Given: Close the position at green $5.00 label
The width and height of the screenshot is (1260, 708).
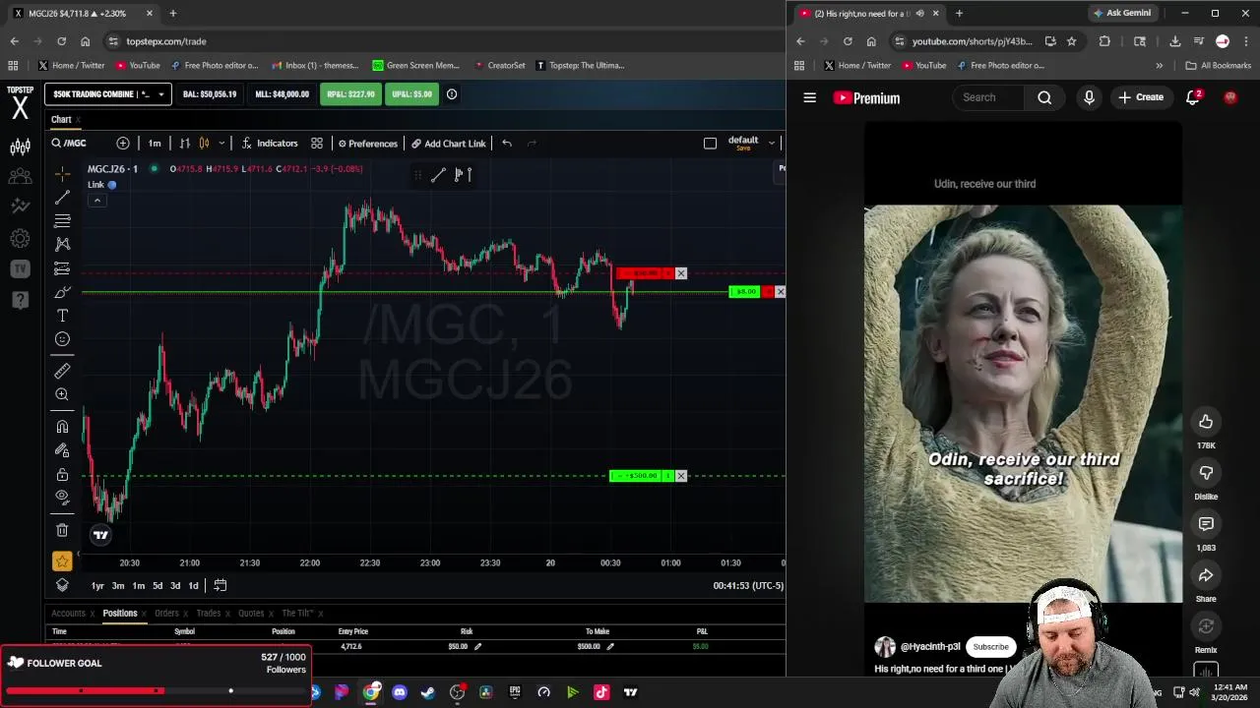Looking at the screenshot, I should pos(780,292).
